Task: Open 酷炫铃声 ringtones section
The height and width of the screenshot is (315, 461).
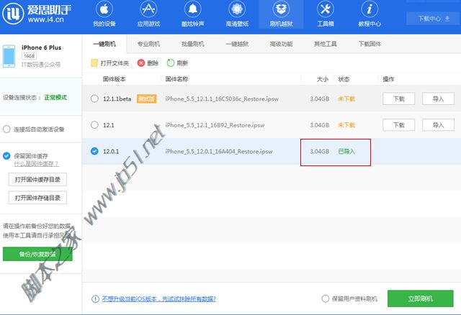Action: pos(192,14)
